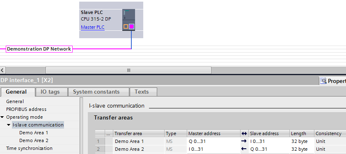Screen dimensions: 346x154
Task: Click the Length column header
Action: [302, 133]
